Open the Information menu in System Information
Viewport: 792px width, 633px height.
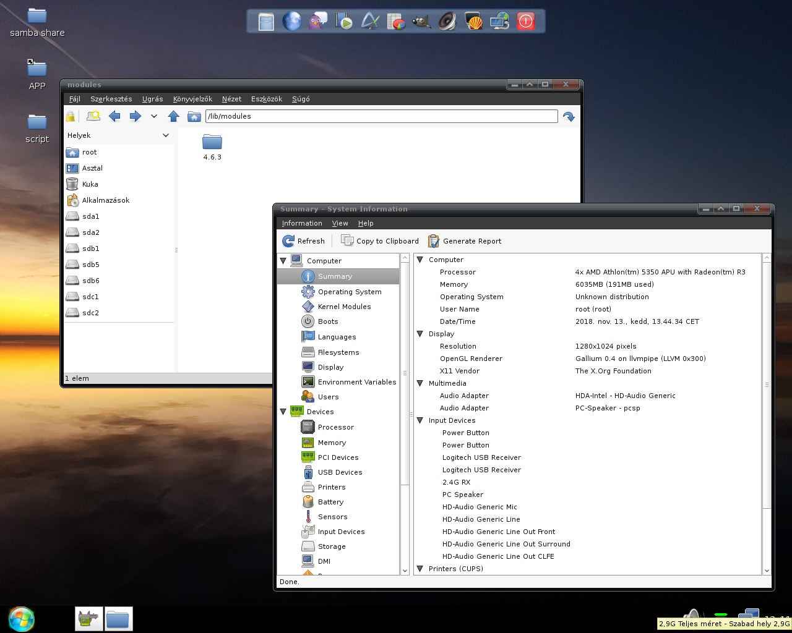[x=302, y=223]
